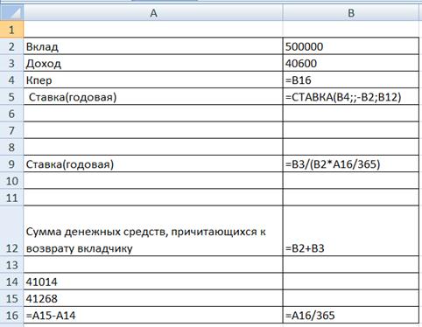
Task: Click empty cell B8
Action: (x=351, y=147)
